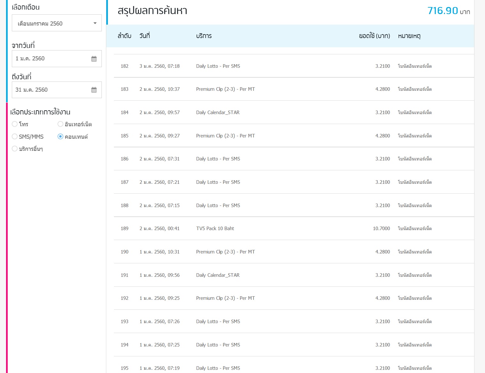The width and height of the screenshot is (485, 373).
Task: Click the date 1 ม.ค. 2560, 09:56
Action: [160, 275]
